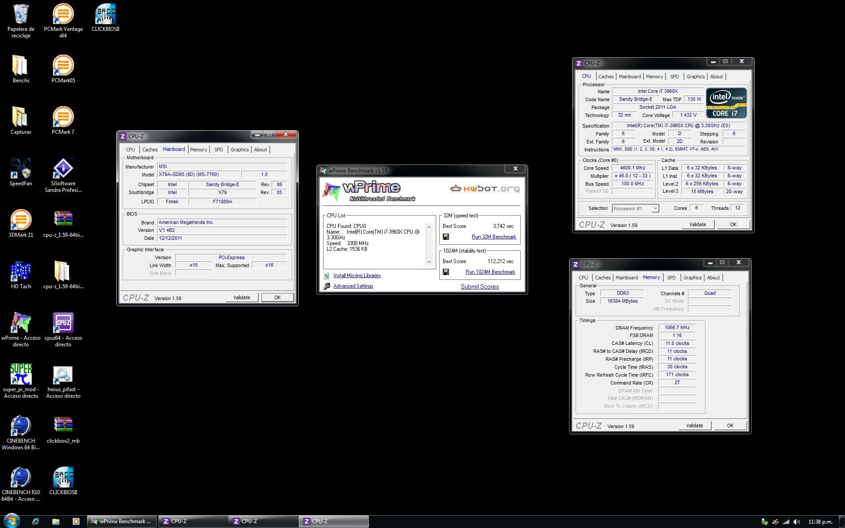Select the PCMark05 shortcut
845x528 pixels.
pyautogui.click(x=63, y=69)
